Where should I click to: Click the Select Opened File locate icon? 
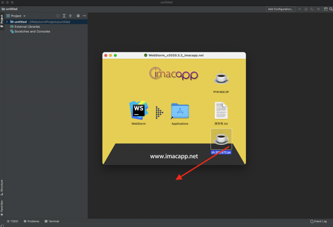click(x=58, y=16)
